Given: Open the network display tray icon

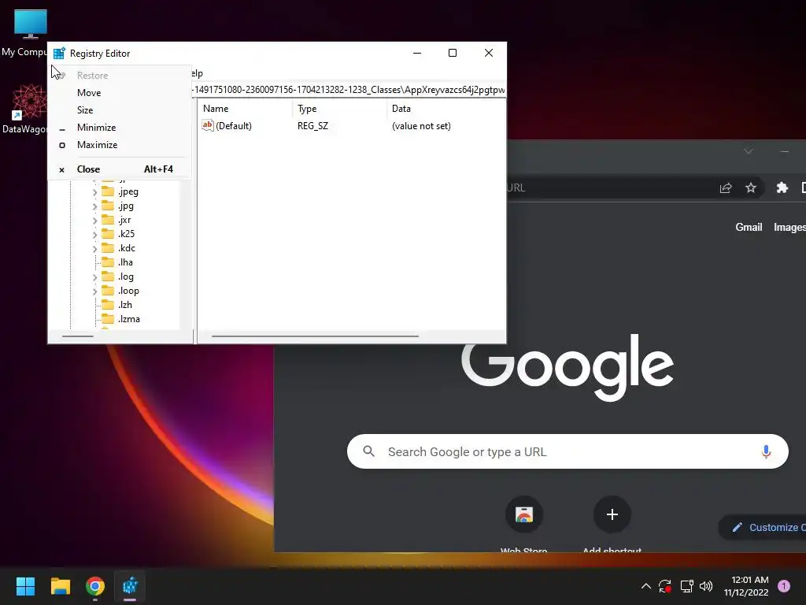Looking at the screenshot, I should tap(686, 586).
